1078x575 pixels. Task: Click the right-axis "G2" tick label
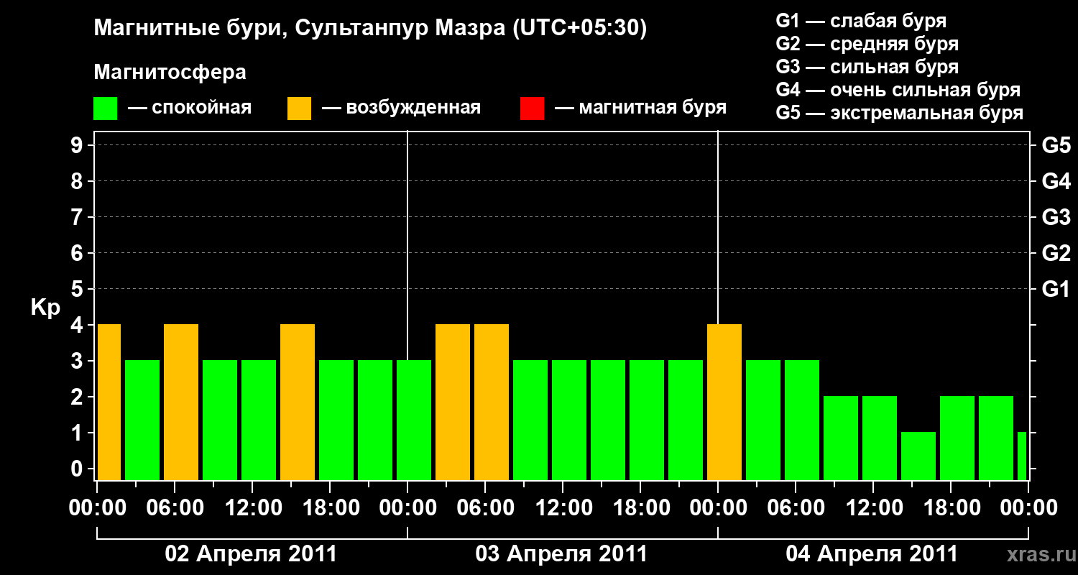1056,253
